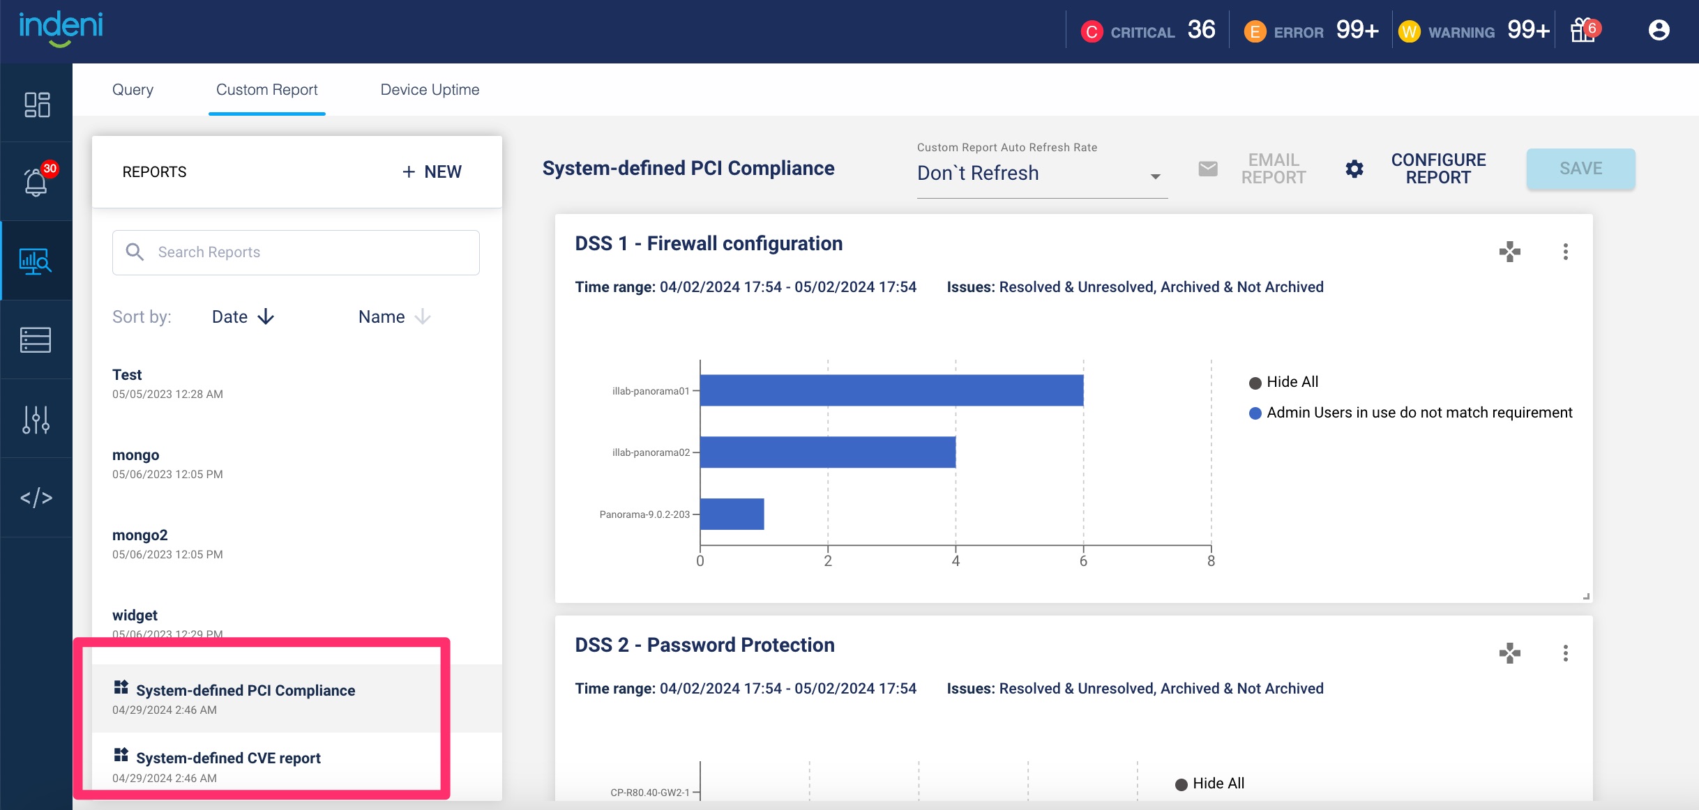Click the auto refresh dropdown arrow
1699x810 pixels.
(x=1156, y=176)
